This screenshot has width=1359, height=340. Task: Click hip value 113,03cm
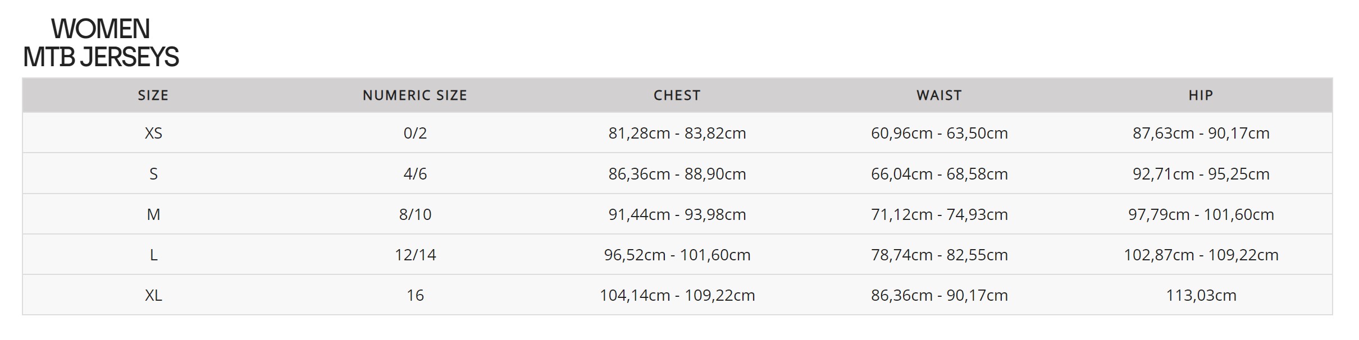1201,295
